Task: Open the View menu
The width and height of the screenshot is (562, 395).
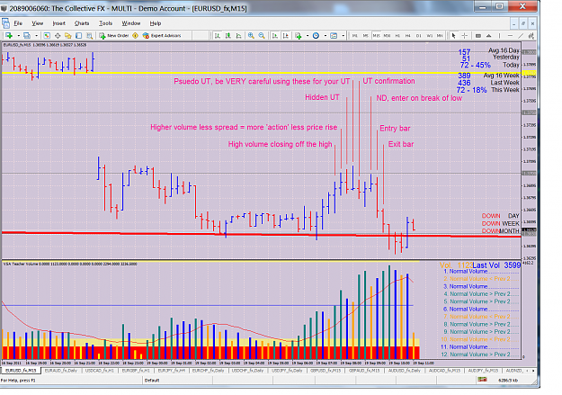Action: tap(37, 23)
